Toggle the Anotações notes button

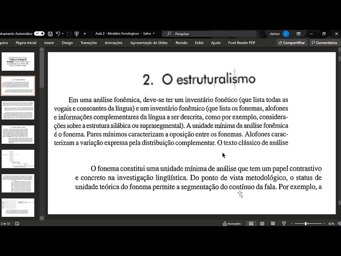(232, 223)
